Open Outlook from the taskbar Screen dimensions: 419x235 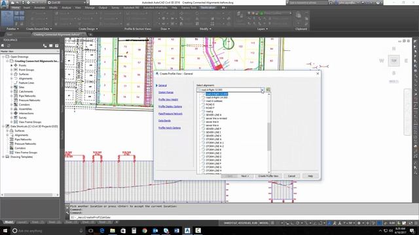[x=155, y=230]
